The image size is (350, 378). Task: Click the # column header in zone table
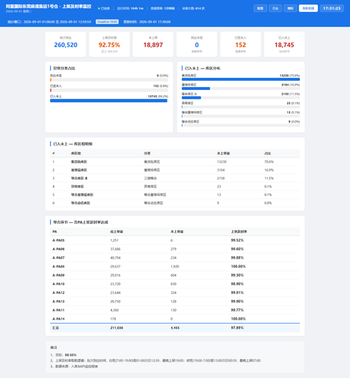54,153
